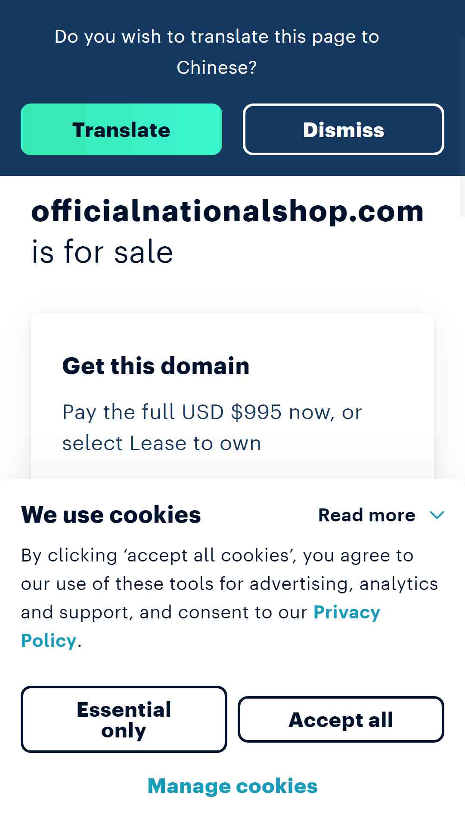This screenshot has height=828, width=465.
Task: Click the chevron arrow beside Read more
Action: click(437, 515)
